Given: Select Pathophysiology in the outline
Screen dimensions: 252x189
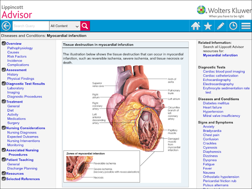Looking at the screenshot, I should (20, 48).
